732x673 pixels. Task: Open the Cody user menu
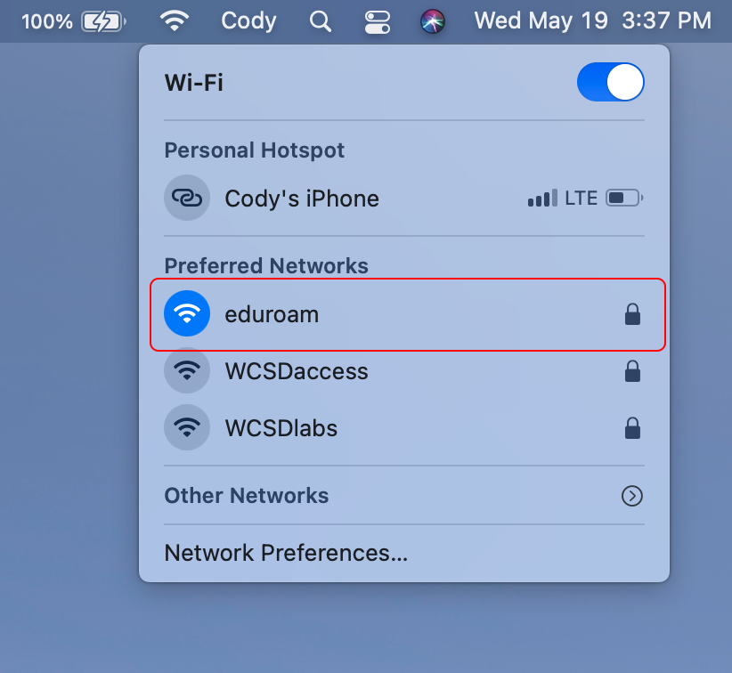tap(248, 21)
